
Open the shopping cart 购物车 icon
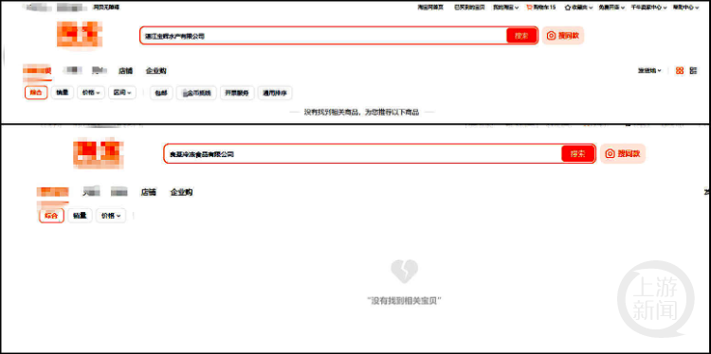[x=529, y=8]
